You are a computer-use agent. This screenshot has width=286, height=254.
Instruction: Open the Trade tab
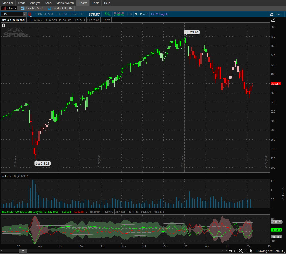pyautogui.click(x=22, y=3)
